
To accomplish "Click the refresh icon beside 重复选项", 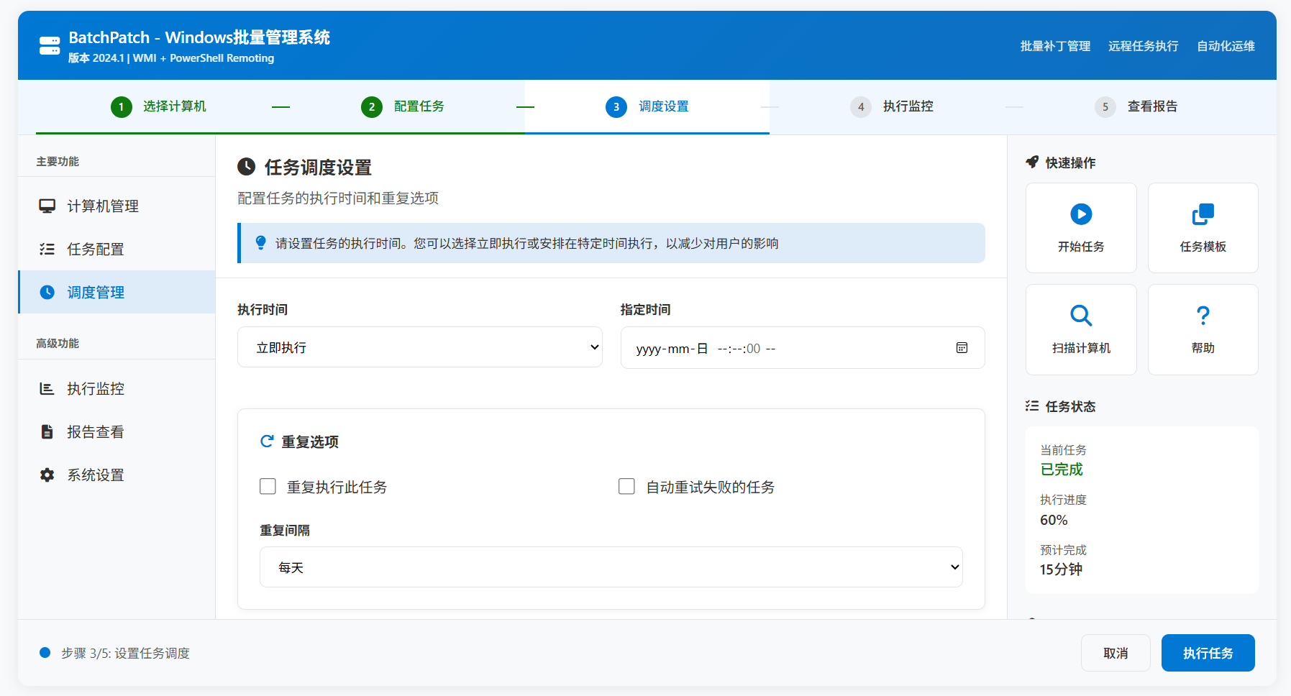I will point(267,441).
